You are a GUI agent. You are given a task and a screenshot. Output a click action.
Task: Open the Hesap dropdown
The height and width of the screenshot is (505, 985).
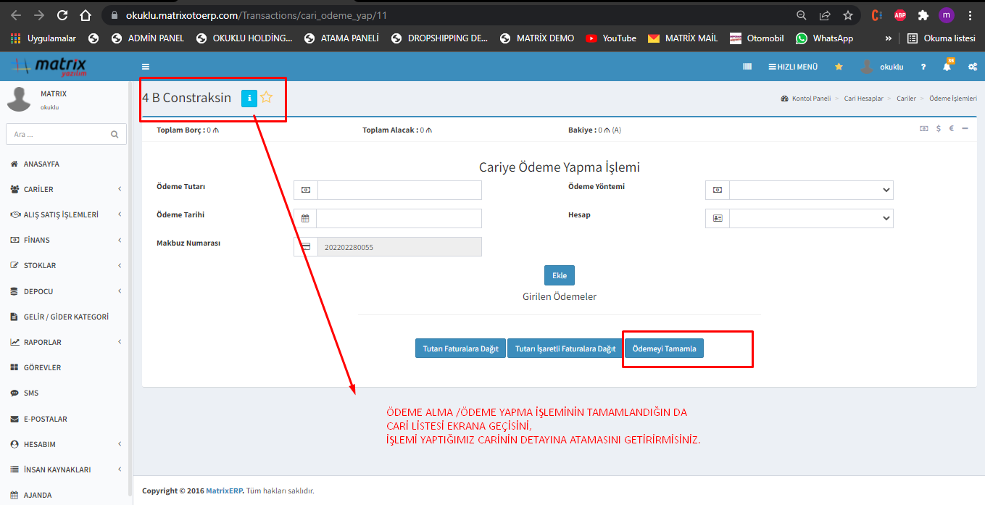[x=810, y=218]
